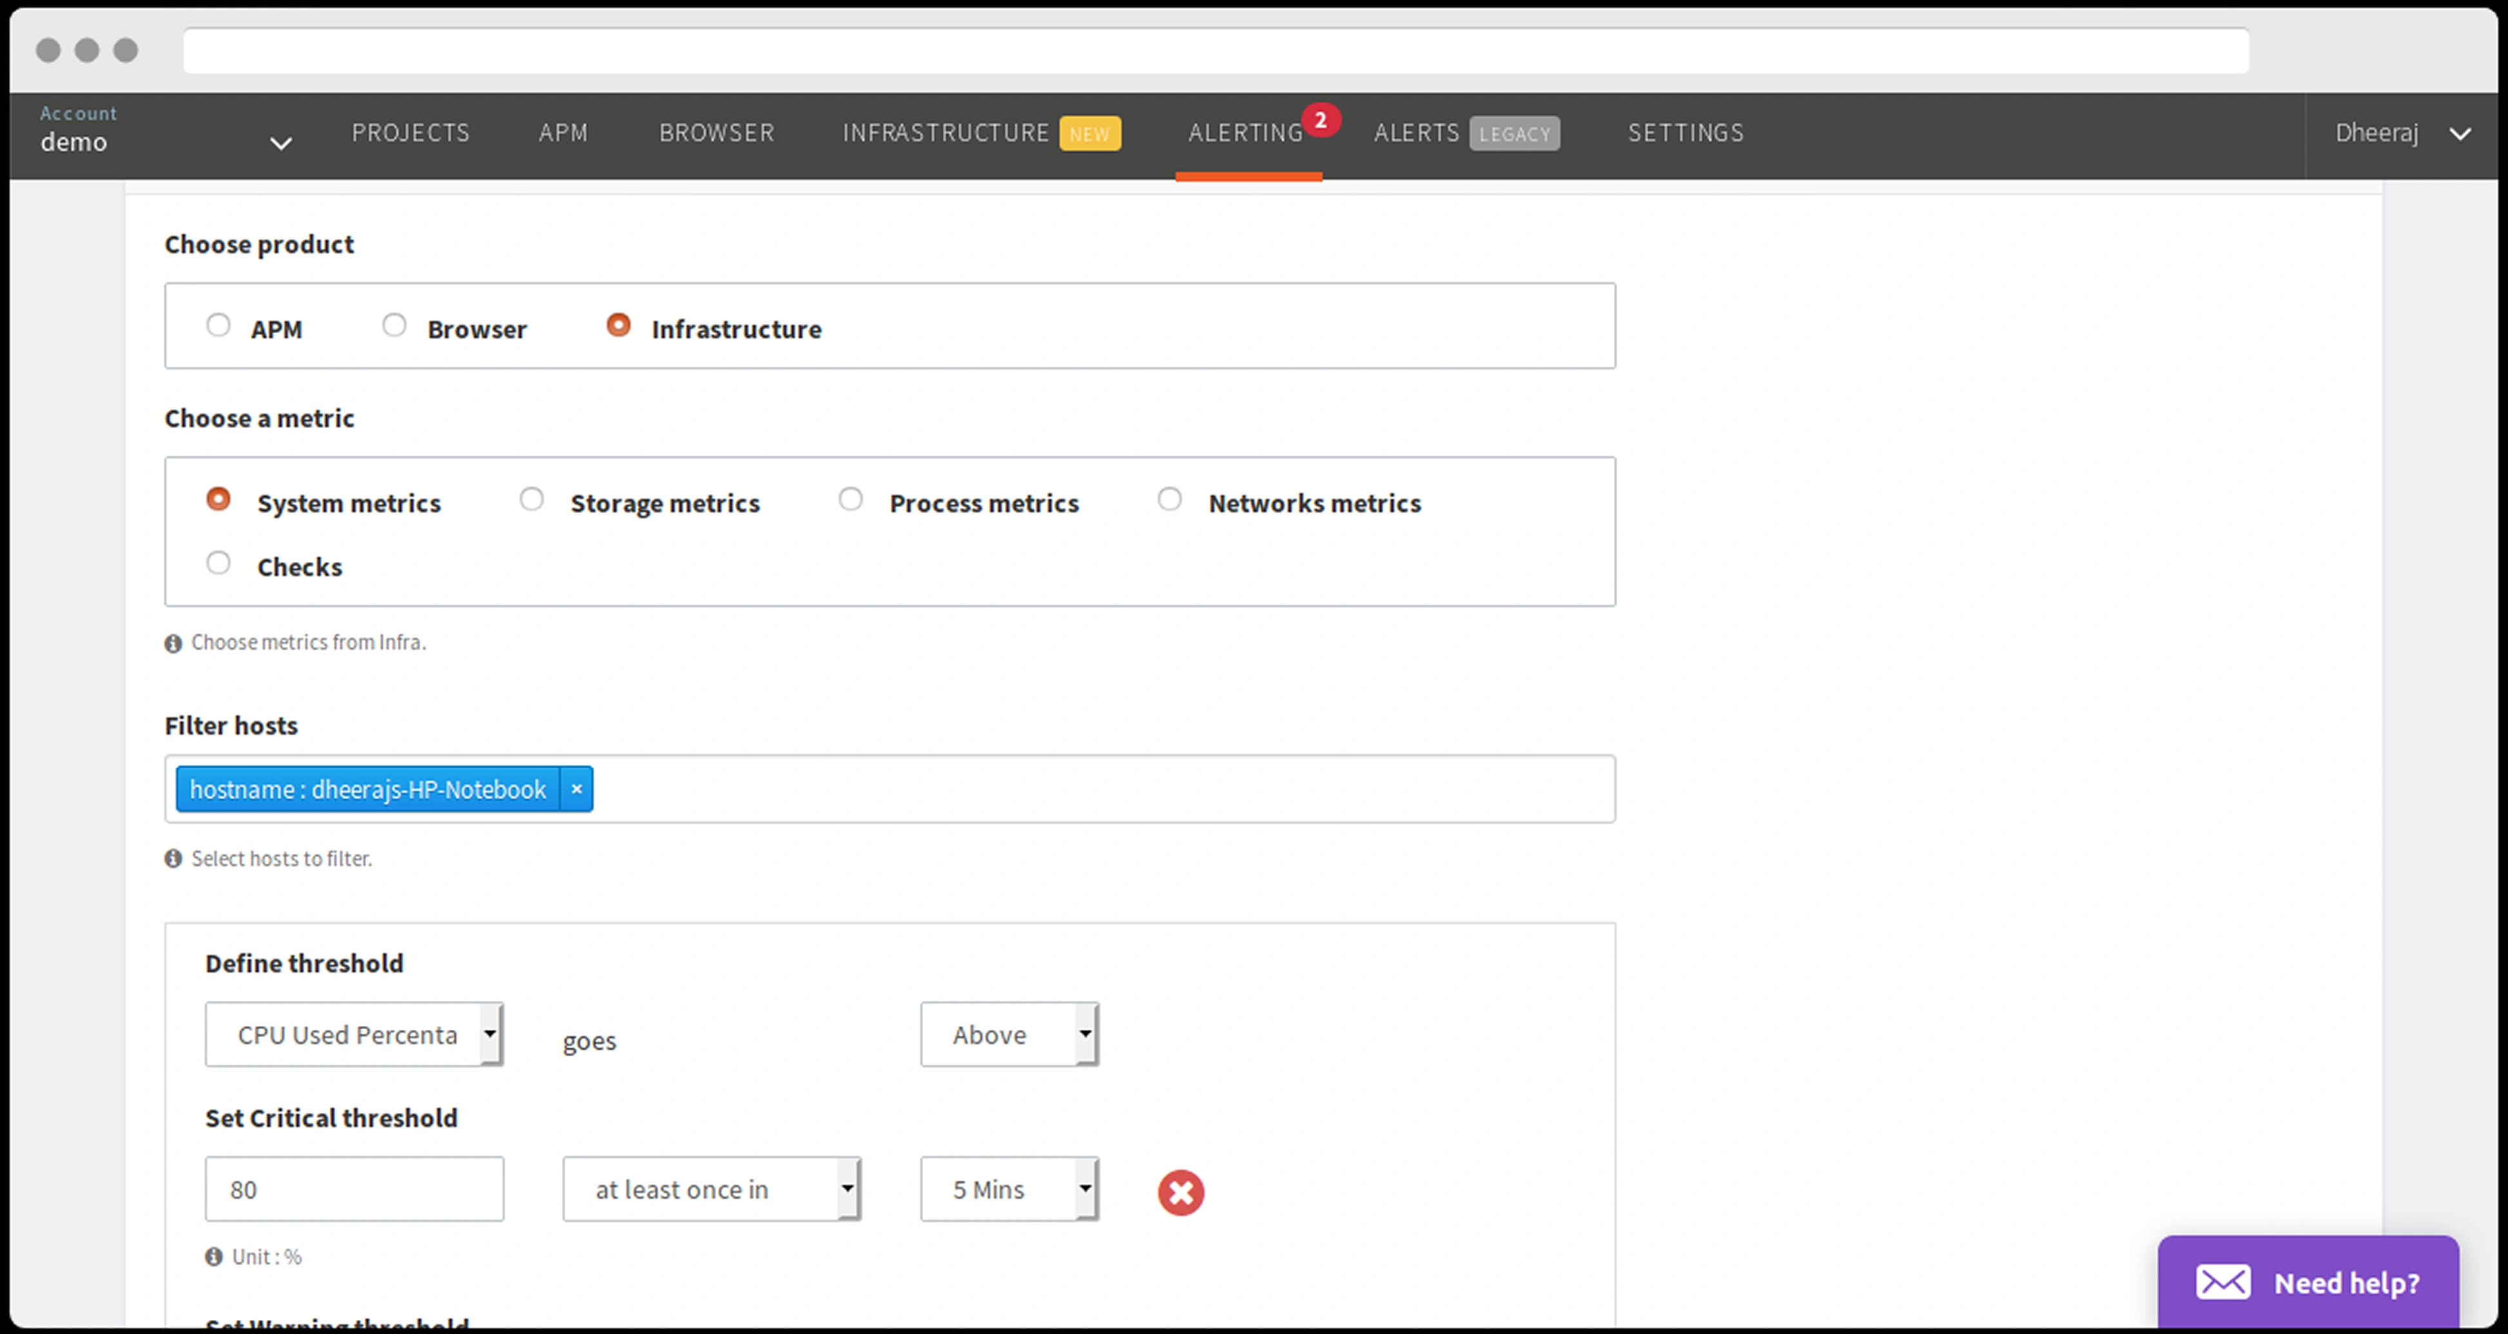Remove the critical threshold with red X icon

(x=1180, y=1192)
